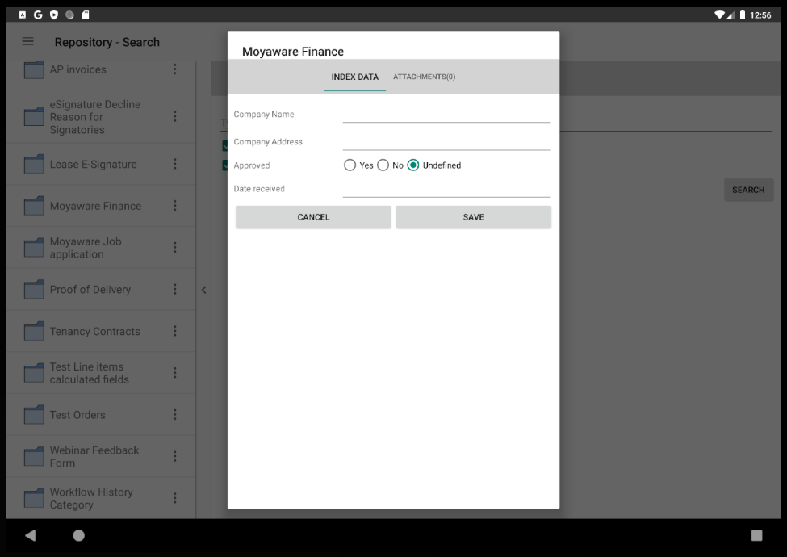Open options menu for AP invoices
This screenshot has height=557, width=787.
click(x=174, y=69)
